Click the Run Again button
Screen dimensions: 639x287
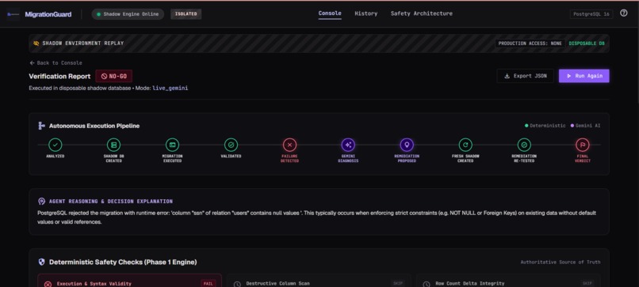coord(584,76)
